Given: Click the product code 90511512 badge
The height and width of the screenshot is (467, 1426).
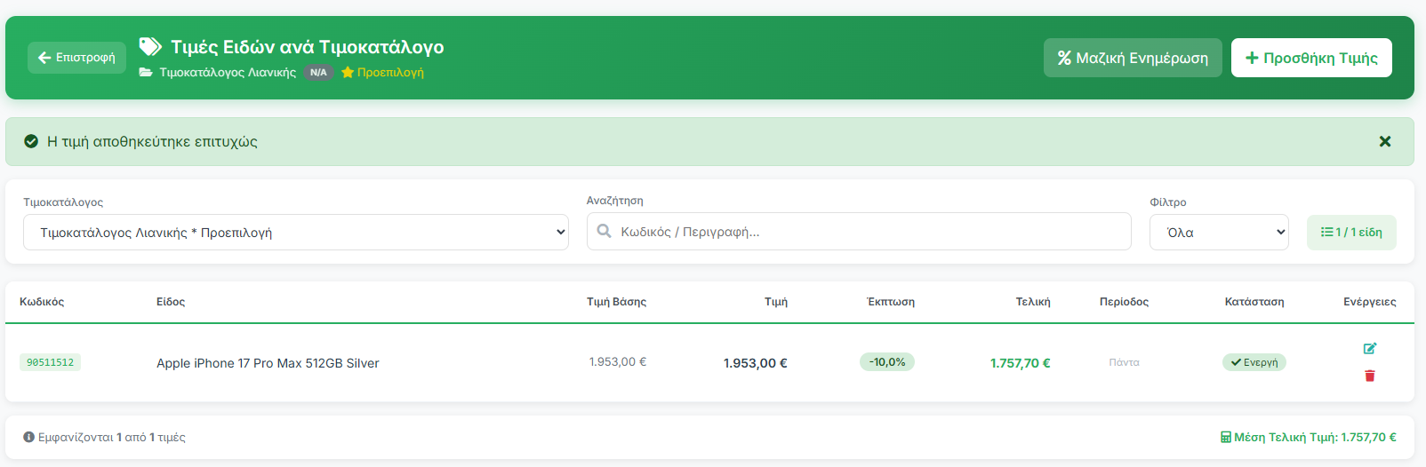Looking at the screenshot, I should [x=50, y=362].
